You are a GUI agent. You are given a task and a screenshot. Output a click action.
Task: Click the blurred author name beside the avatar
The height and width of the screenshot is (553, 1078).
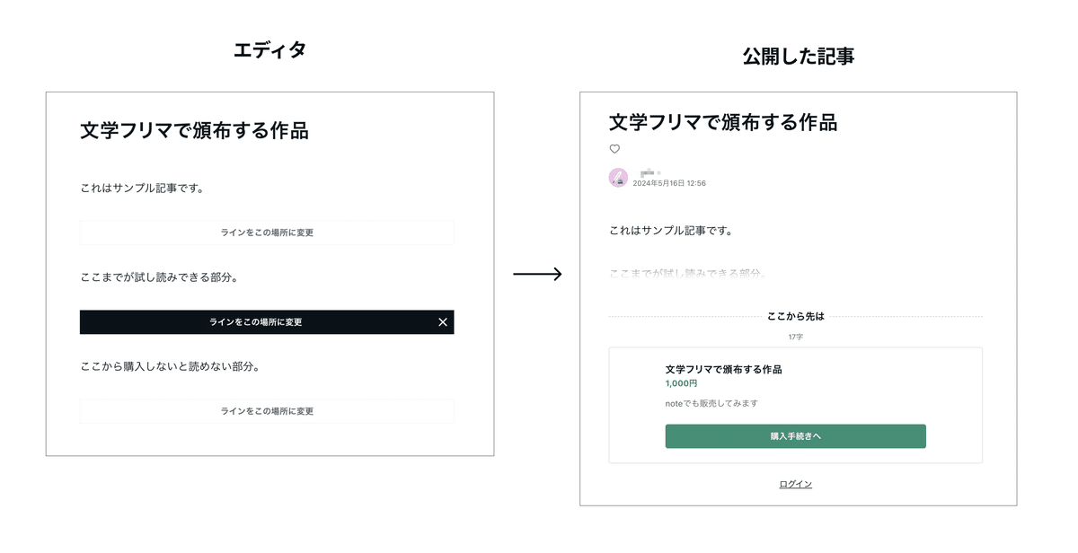click(650, 171)
